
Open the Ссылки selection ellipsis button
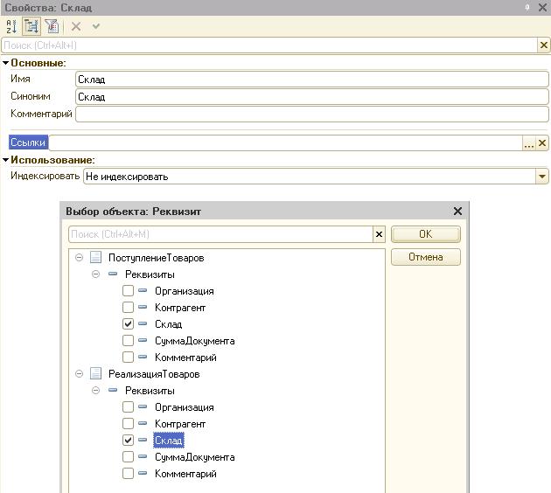click(x=529, y=143)
